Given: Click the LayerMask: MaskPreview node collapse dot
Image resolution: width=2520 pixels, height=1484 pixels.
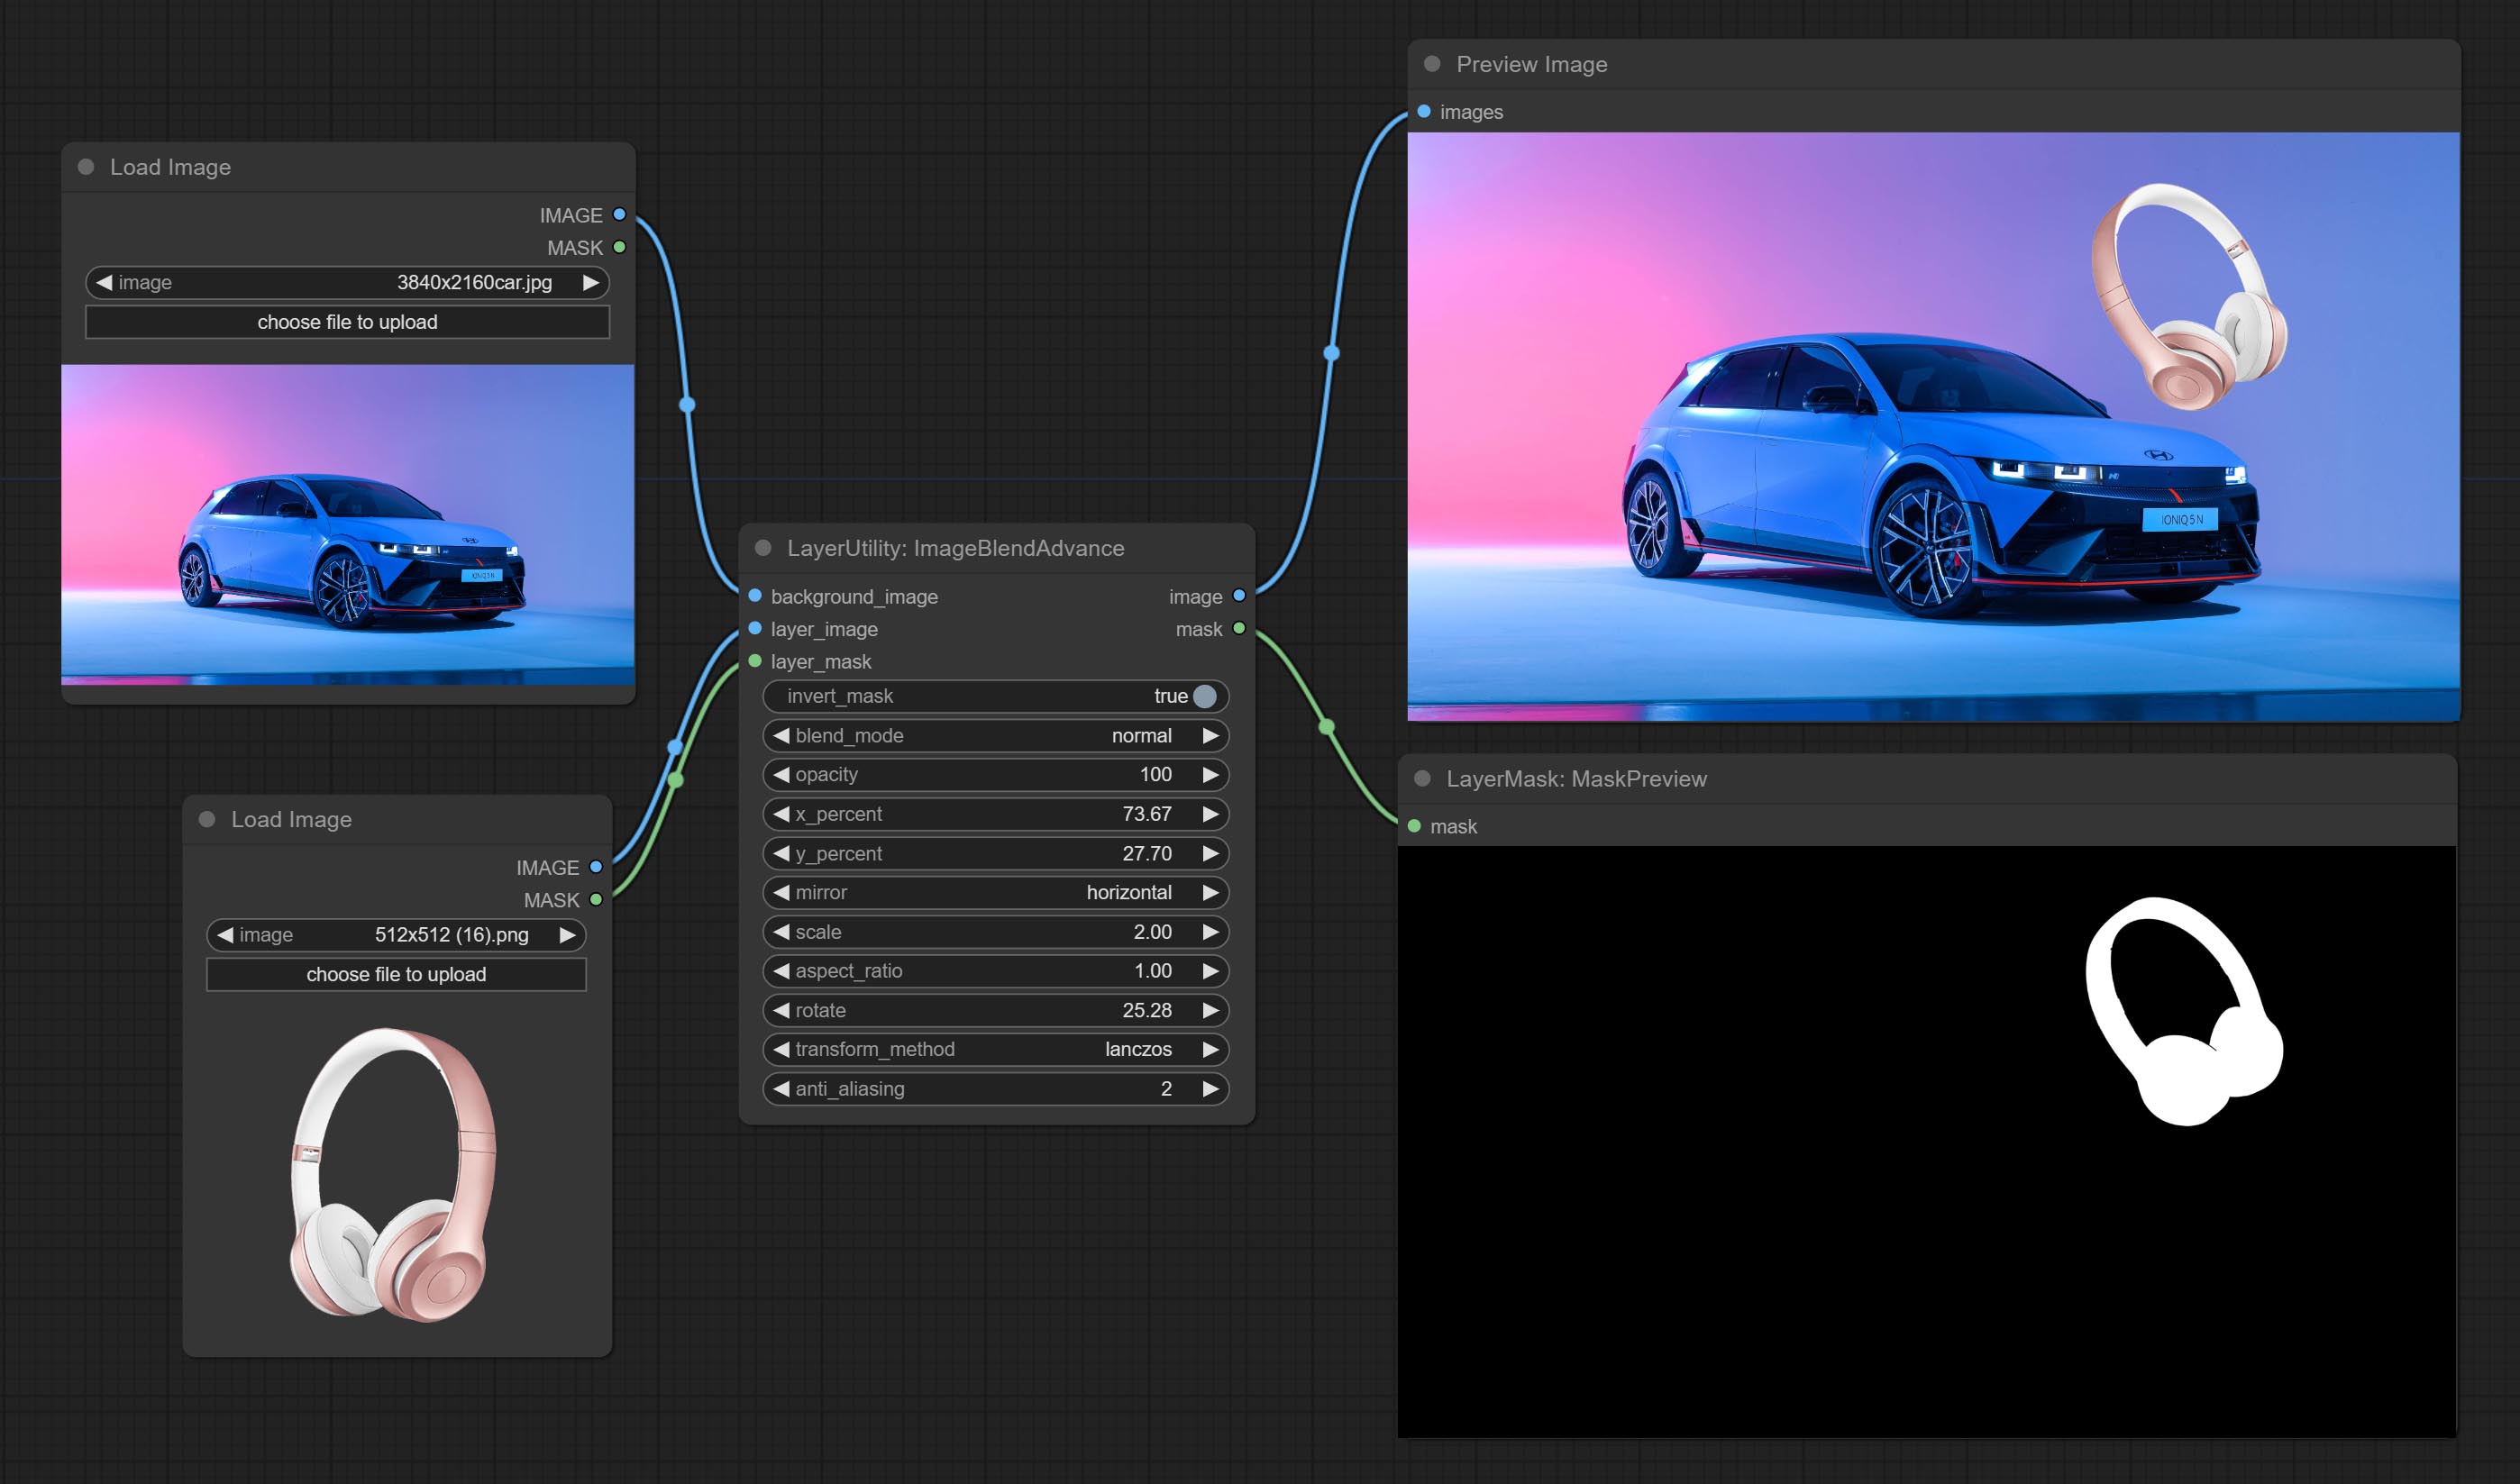Looking at the screenshot, I should tap(1422, 778).
